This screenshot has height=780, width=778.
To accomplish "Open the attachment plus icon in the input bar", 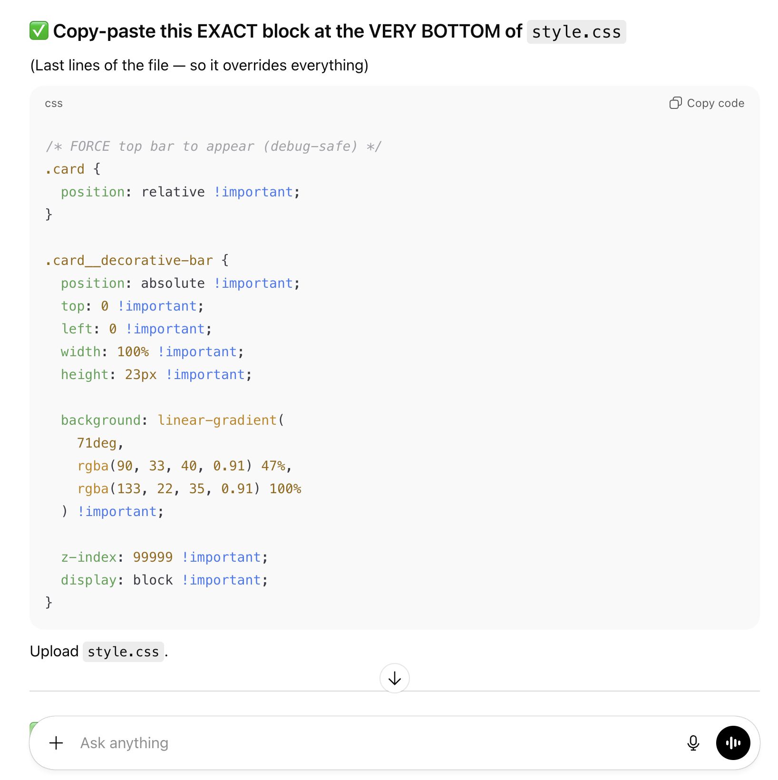I will 56,742.
